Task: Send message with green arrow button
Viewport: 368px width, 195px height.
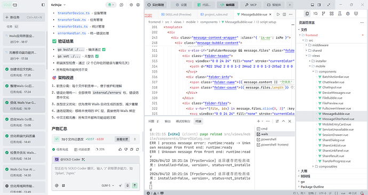Action: coord(135,185)
